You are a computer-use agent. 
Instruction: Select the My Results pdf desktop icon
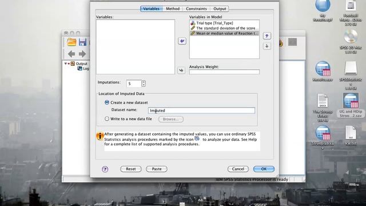pyautogui.click(x=323, y=6)
